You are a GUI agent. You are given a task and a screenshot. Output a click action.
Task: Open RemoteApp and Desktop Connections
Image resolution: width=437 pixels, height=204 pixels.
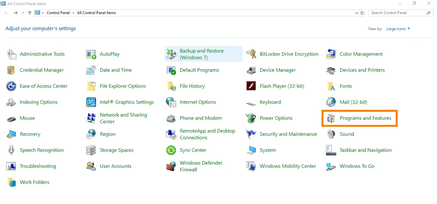point(201,134)
